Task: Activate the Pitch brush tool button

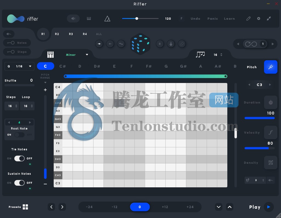Action: click(x=271, y=67)
